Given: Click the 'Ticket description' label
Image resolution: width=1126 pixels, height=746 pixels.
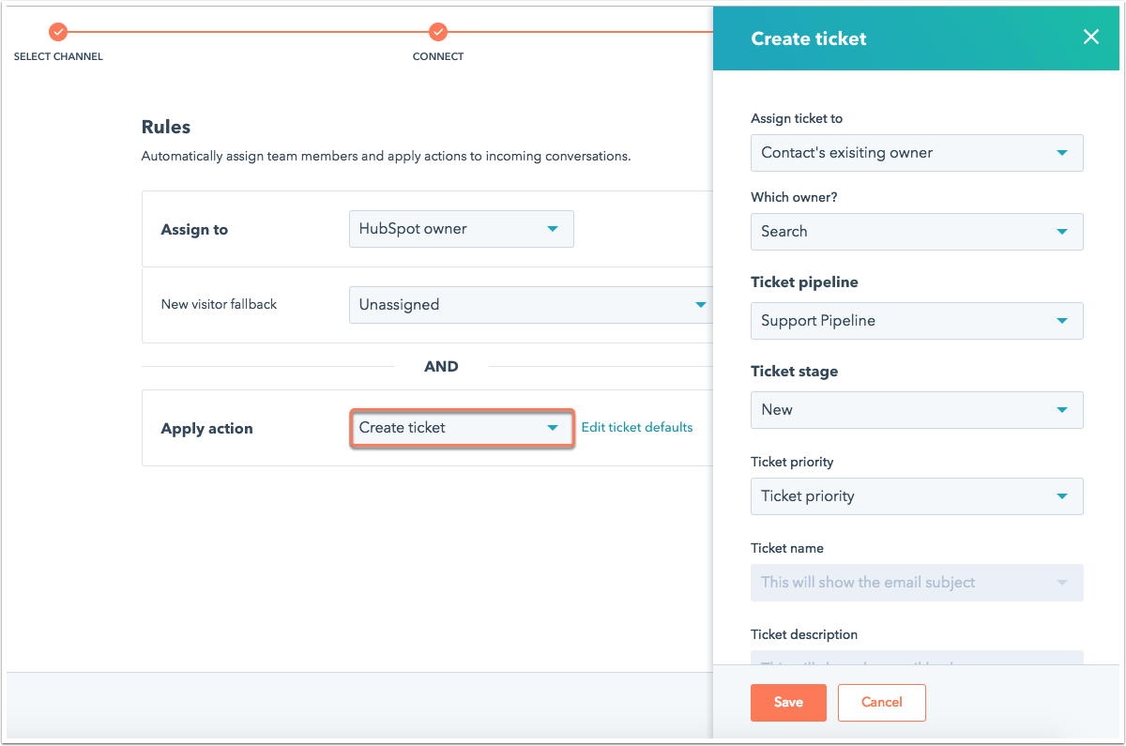Looking at the screenshot, I should click(804, 635).
